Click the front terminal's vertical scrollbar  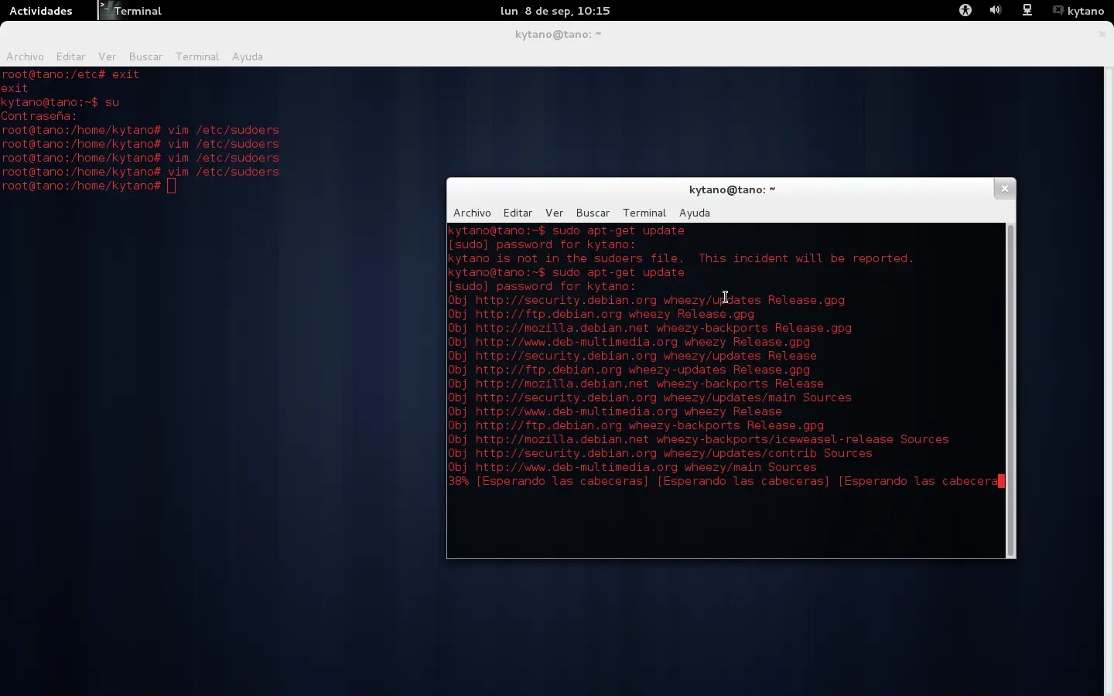point(1010,391)
